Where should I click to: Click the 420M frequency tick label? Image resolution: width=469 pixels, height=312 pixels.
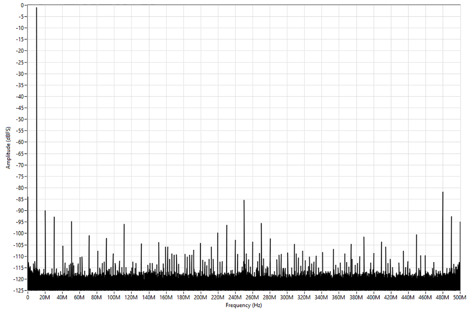391,297
